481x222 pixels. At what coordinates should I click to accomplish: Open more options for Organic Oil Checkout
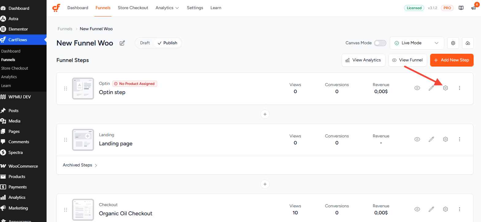pyautogui.click(x=460, y=209)
